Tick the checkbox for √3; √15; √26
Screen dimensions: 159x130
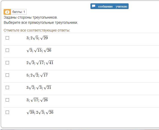7,50
